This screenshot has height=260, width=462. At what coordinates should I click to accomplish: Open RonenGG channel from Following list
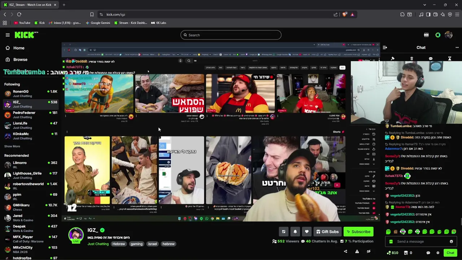[x=30, y=94]
